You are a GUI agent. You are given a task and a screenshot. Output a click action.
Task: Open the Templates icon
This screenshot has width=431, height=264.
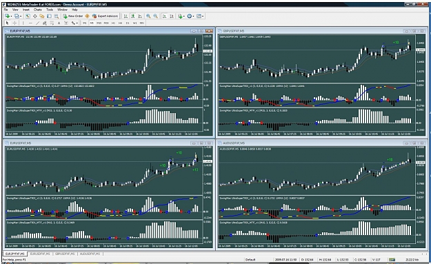199,17
